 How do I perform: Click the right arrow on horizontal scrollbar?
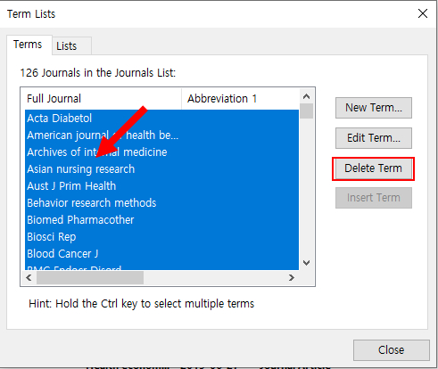point(292,277)
